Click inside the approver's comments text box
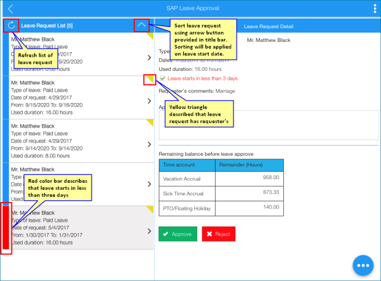Viewport: 381px width, 281px height. (x=268, y=125)
